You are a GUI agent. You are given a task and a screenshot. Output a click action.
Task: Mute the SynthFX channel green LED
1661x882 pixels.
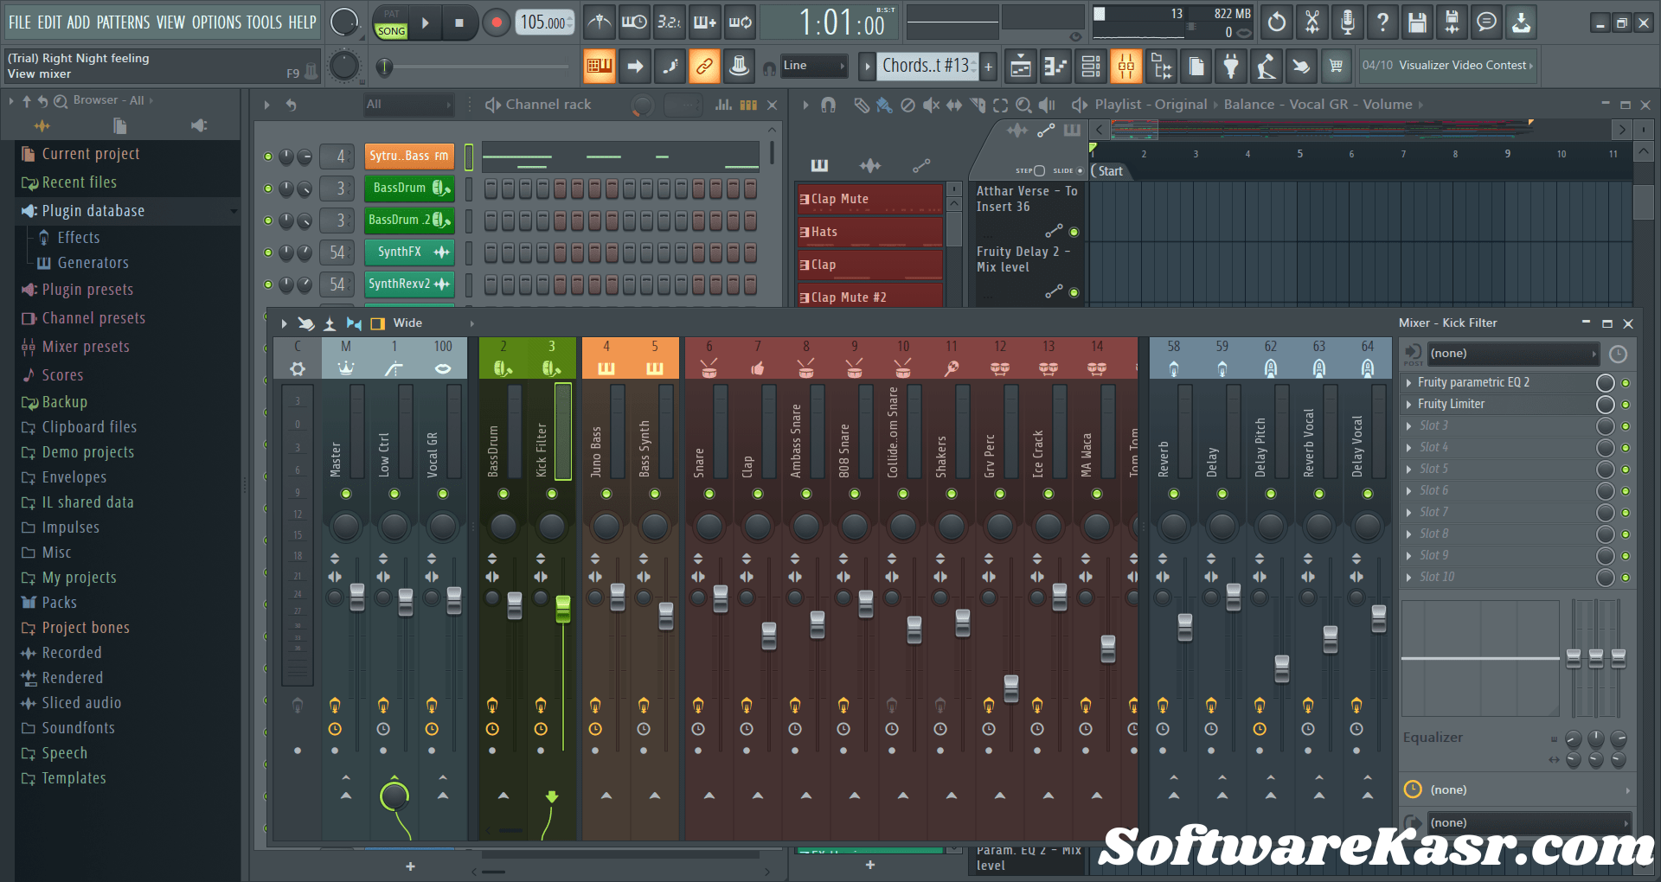268,252
